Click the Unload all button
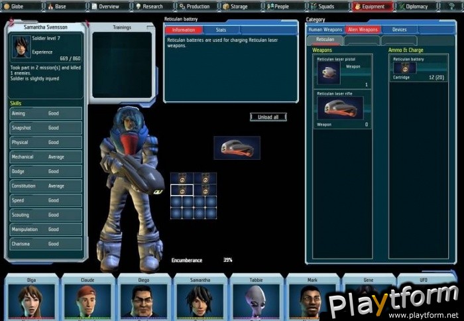 click(x=268, y=117)
